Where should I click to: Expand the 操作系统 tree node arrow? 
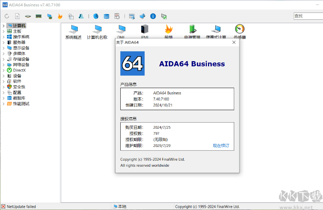click(3, 37)
